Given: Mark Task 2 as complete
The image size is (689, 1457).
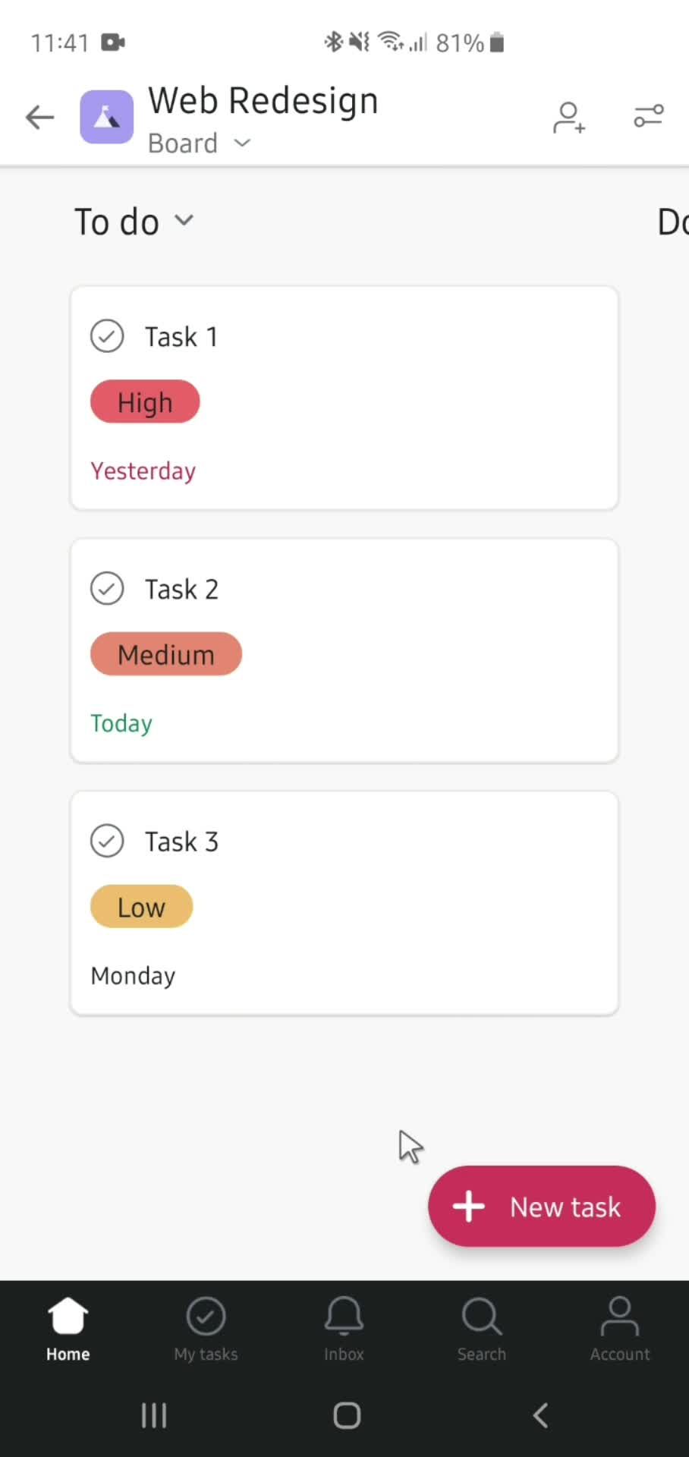Looking at the screenshot, I should pyautogui.click(x=107, y=589).
